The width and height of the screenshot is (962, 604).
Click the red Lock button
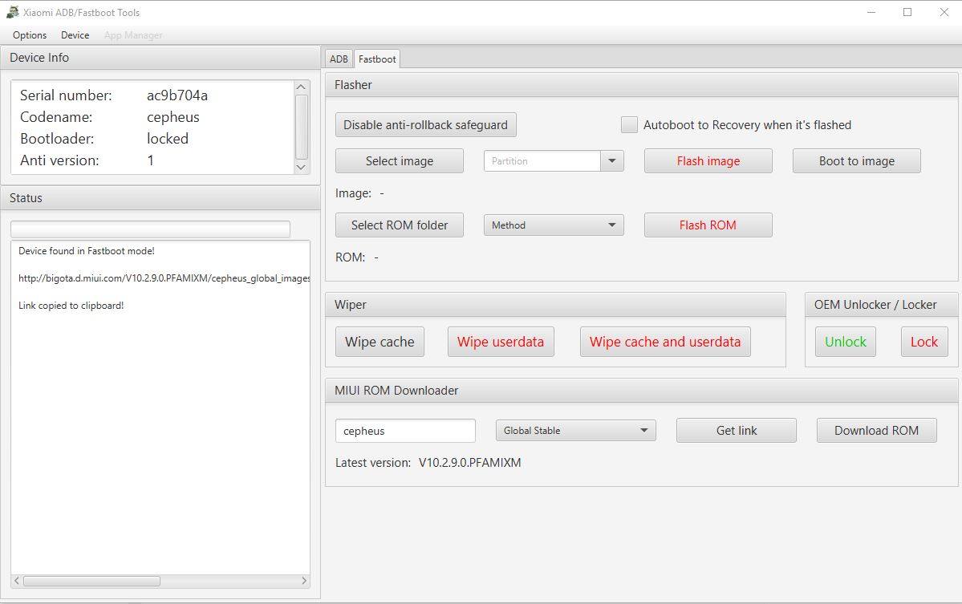coord(924,342)
